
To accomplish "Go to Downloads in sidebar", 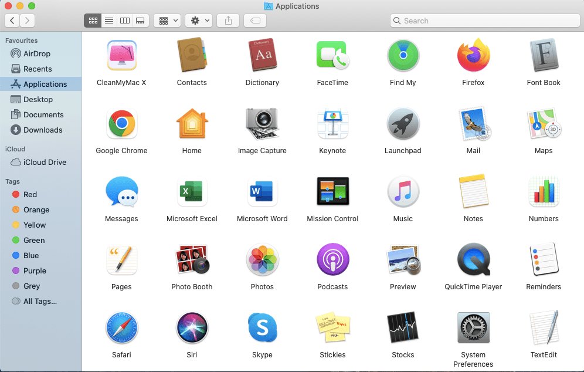I will [x=43, y=130].
